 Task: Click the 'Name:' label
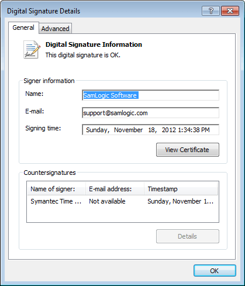pos(34,94)
